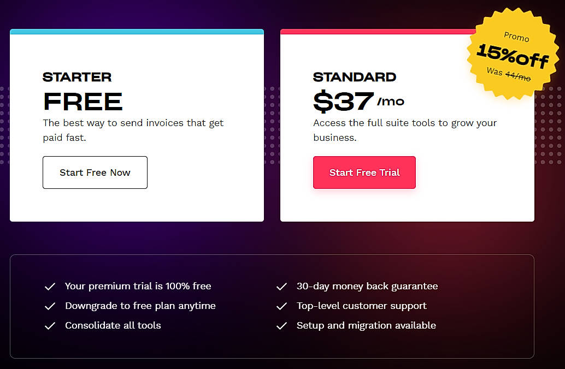Viewport: 565px width, 369px height.
Task: Click the checkmark next to money back guarantee
Action: (x=282, y=286)
